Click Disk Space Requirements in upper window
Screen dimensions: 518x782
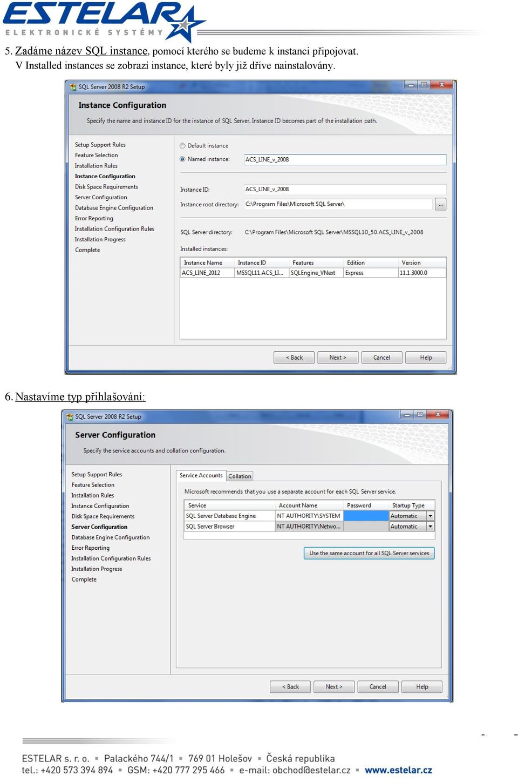(106, 187)
